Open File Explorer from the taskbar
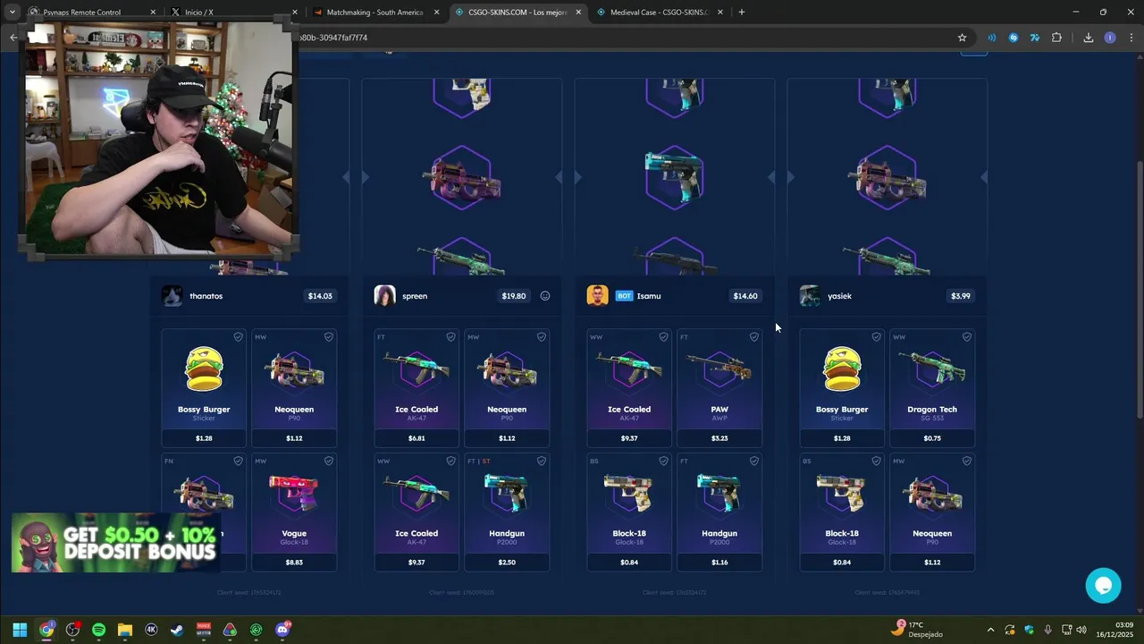The image size is (1144, 644). (x=125, y=630)
